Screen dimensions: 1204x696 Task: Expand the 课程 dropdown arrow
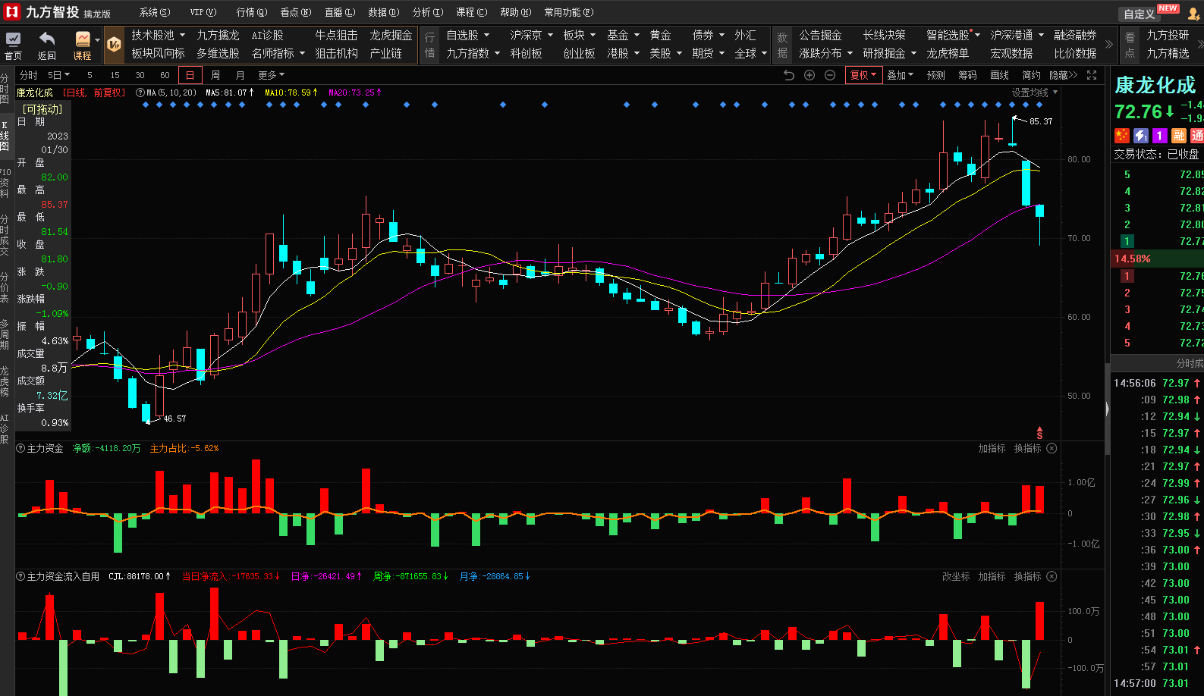pos(97,40)
